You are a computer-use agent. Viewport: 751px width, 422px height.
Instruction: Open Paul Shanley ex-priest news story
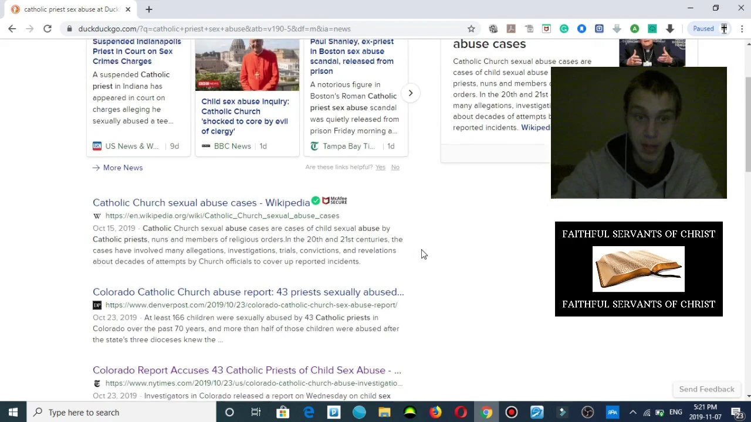352,56
